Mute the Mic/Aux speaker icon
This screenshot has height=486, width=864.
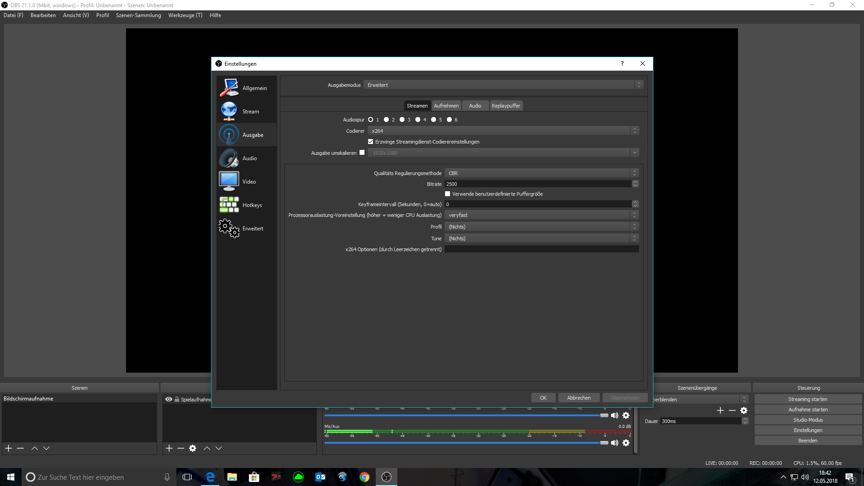click(614, 443)
